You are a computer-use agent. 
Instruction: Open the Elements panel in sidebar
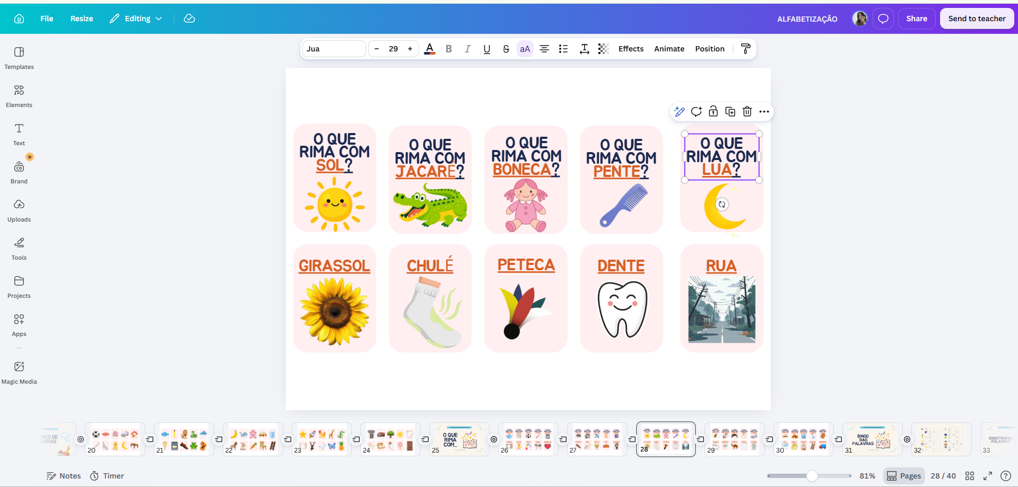pyautogui.click(x=19, y=96)
